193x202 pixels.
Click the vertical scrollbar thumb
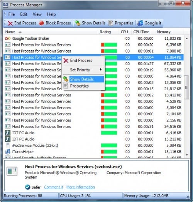pyautogui.click(x=186, y=87)
